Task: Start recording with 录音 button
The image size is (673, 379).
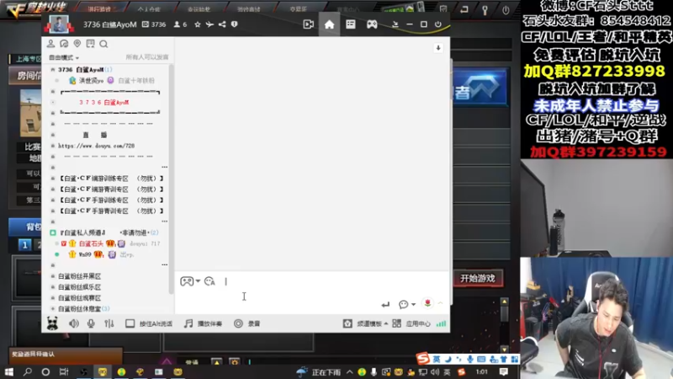Action: [x=246, y=323]
